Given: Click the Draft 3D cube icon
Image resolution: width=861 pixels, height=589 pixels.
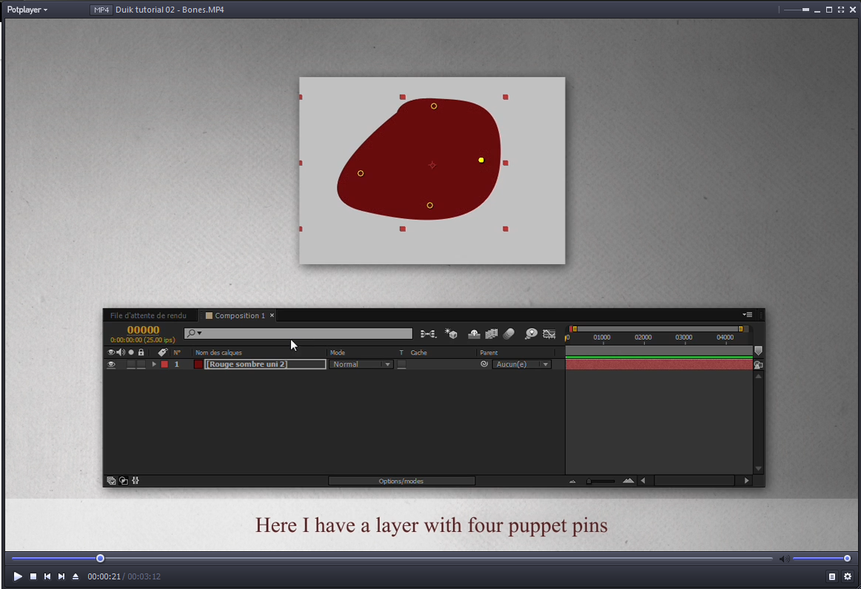Looking at the screenshot, I should point(451,334).
